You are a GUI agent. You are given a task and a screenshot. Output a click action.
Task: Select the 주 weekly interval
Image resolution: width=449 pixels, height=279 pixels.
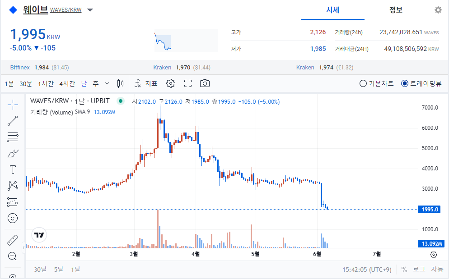96,83
